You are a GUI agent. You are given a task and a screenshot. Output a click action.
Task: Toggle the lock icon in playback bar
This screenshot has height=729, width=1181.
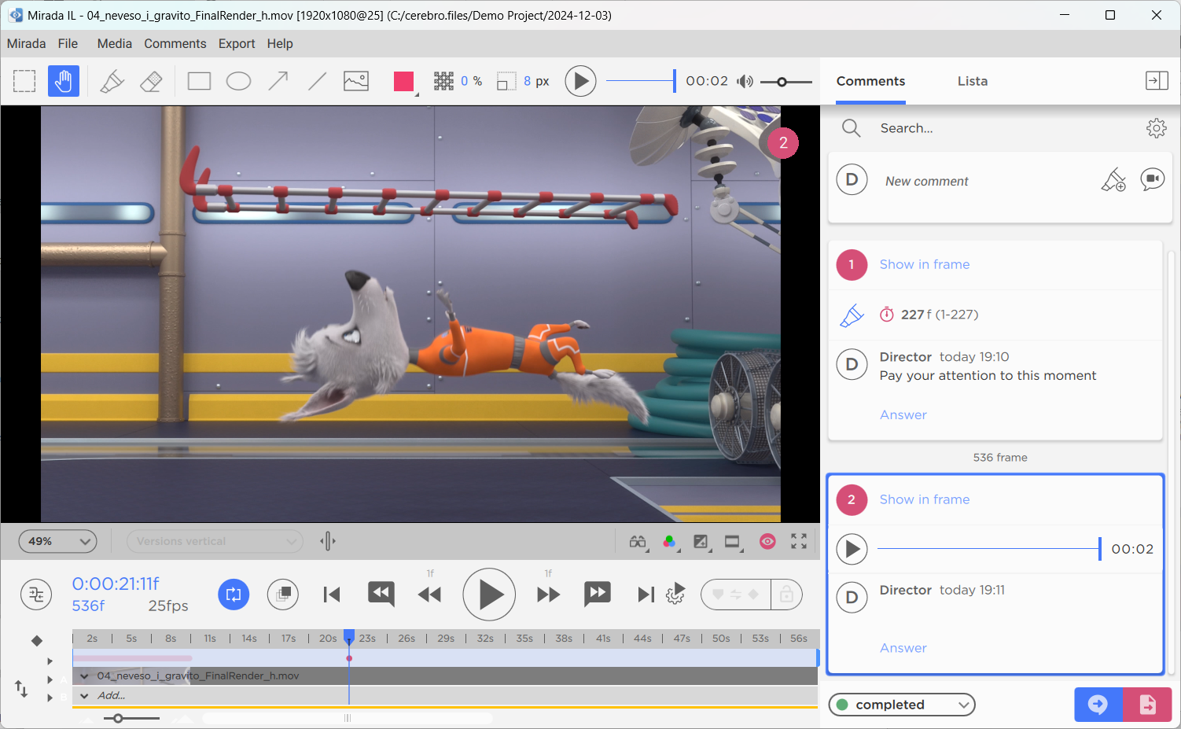[x=786, y=595]
